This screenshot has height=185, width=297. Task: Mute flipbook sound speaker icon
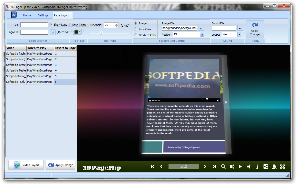[249, 167]
